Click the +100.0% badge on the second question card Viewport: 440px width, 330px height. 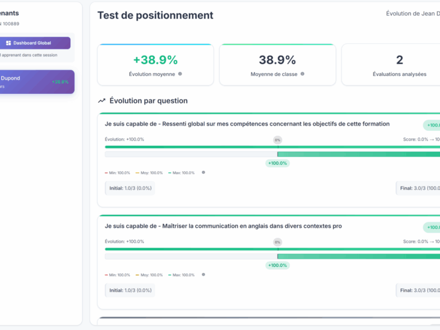coord(432,227)
